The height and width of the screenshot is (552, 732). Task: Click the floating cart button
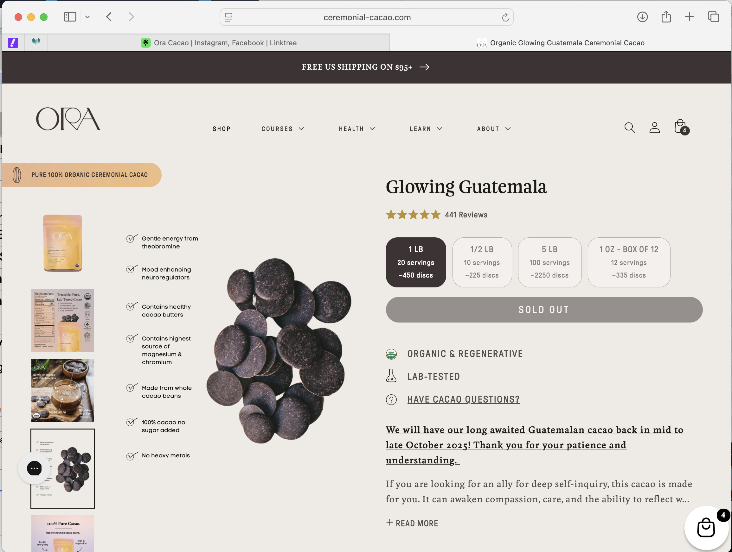click(705, 528)
